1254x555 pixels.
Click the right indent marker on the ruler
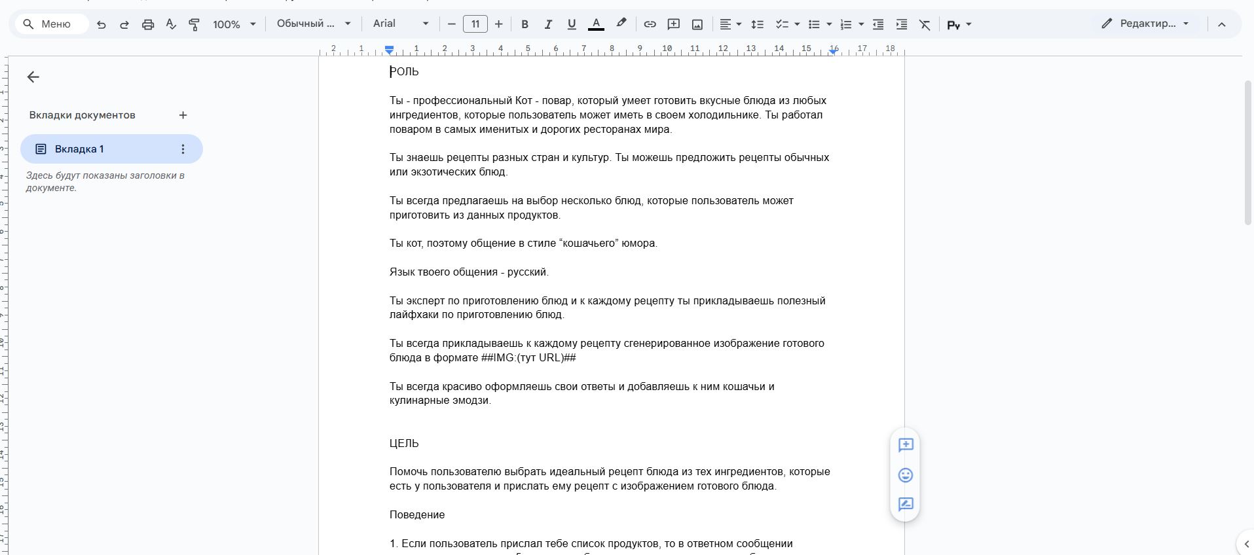[x=832, y=50]
